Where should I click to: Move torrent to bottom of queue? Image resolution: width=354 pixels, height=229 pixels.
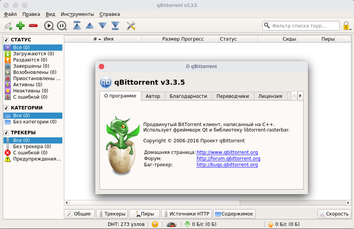tap(115, 26)
